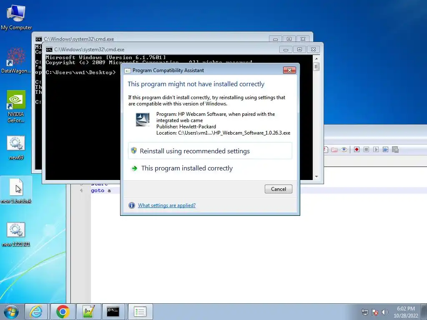This screenshot has width=427, height=320.
Task: Maximize the front cmd.exe window
Action: point(299,50)
